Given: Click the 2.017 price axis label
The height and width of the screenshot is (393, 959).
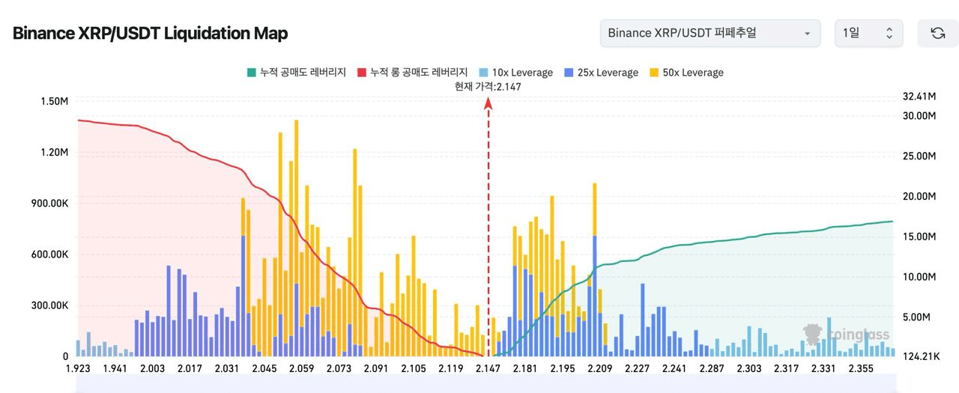Looking at the screenshot, I should [190, 368].
